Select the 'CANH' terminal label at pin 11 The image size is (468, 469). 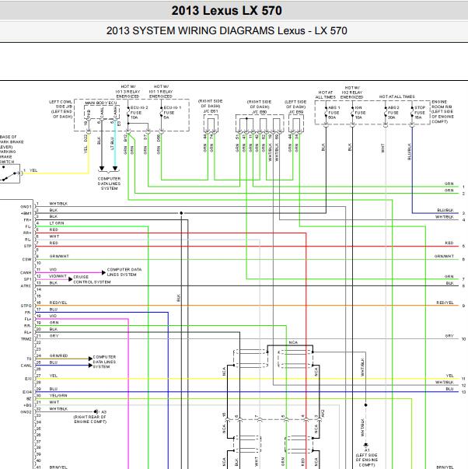[26, 273]
